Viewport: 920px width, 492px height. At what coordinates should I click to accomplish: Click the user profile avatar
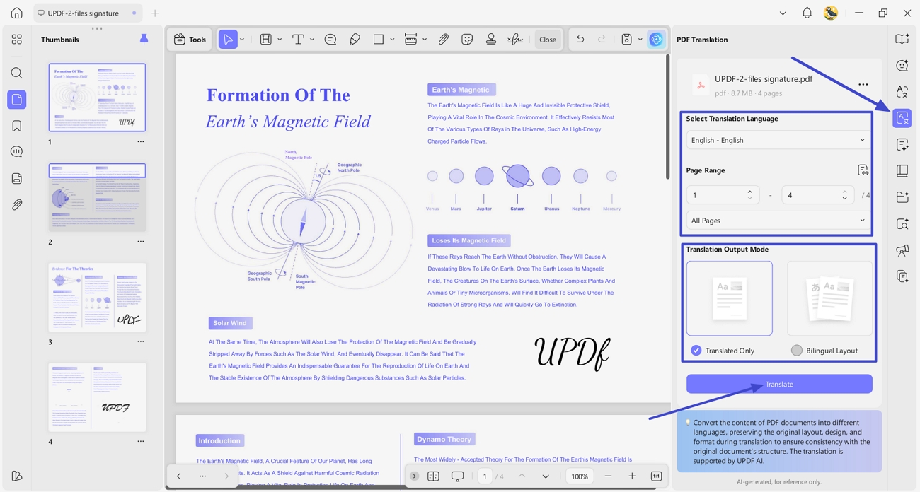[x=831, y=13]
